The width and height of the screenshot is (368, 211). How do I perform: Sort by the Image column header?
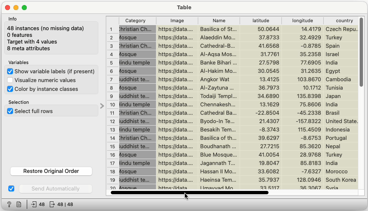click(x=177, y=21)
